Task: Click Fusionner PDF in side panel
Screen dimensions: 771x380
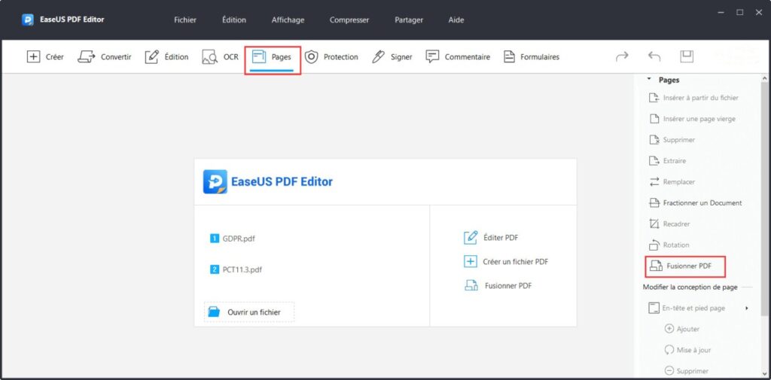Action: pos(681,266)
